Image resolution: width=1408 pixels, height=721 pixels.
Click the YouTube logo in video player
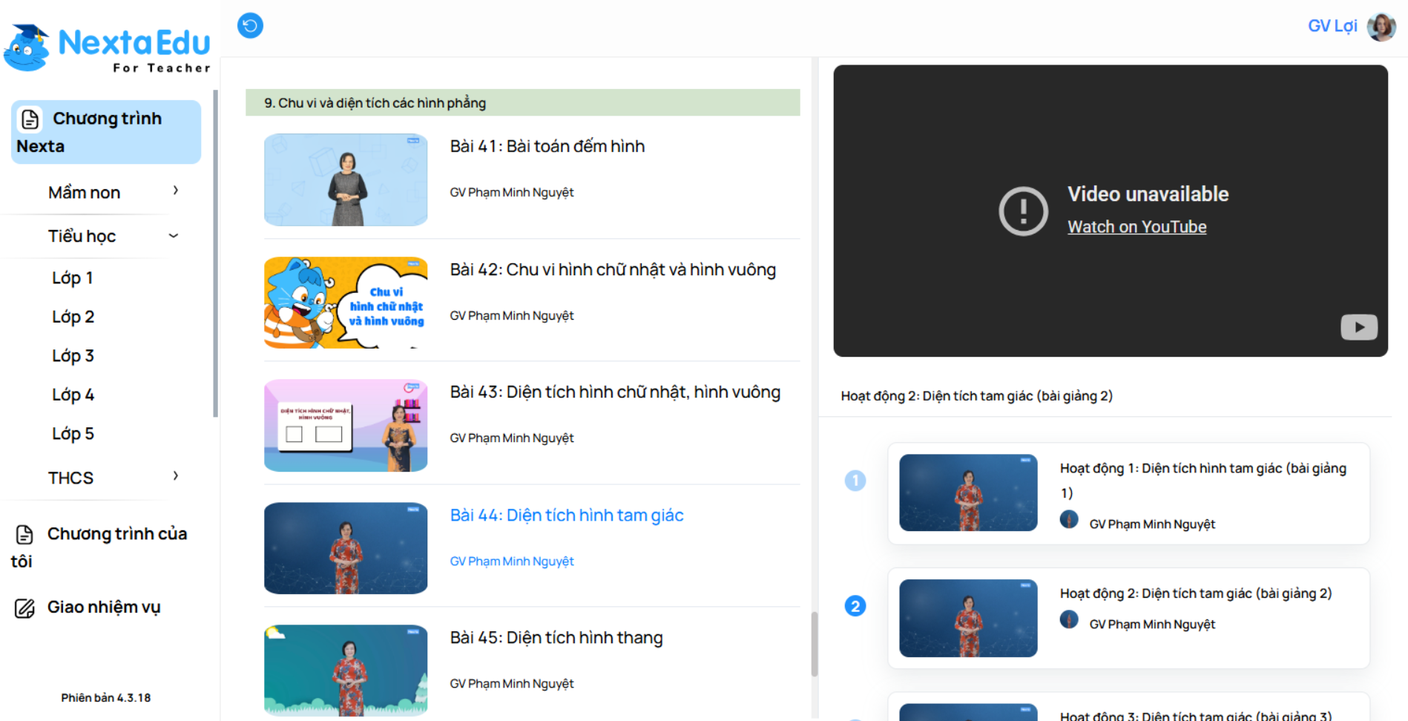click(x=1358, y=327)
